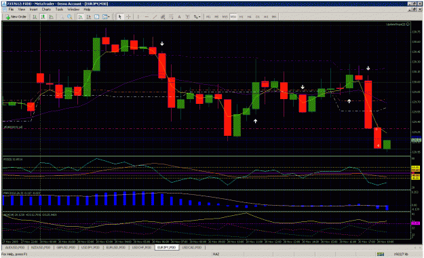Switch to the USDJPY,M30 chart tab

tap(91, 247)
